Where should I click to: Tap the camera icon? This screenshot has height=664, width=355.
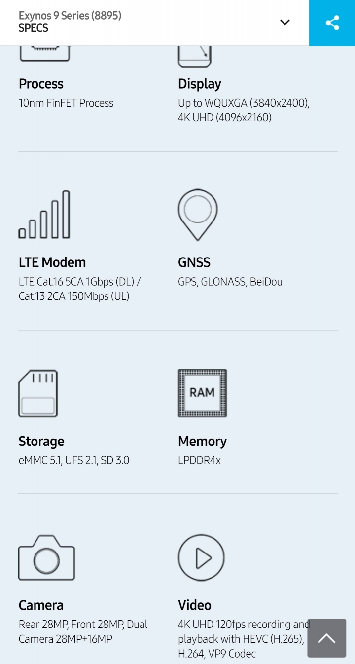(46, 557)
